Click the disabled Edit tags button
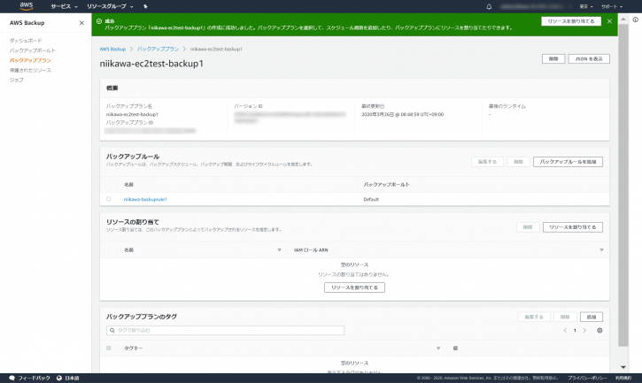The height and width of the screenshot is (383, 642). (534, 318)
